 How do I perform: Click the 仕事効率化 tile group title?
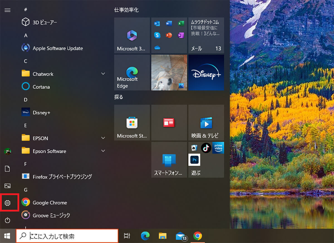[x=126, y=10]
